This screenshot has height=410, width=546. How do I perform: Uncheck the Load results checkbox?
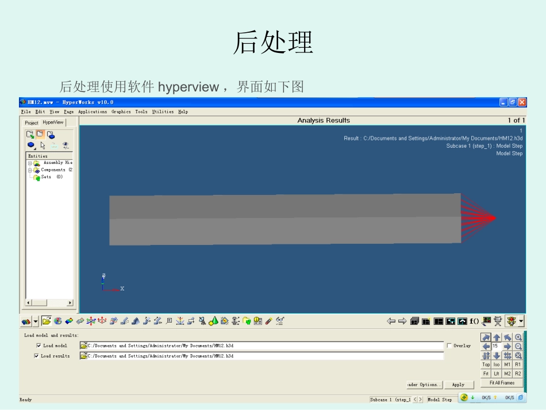tap(36, 356)
